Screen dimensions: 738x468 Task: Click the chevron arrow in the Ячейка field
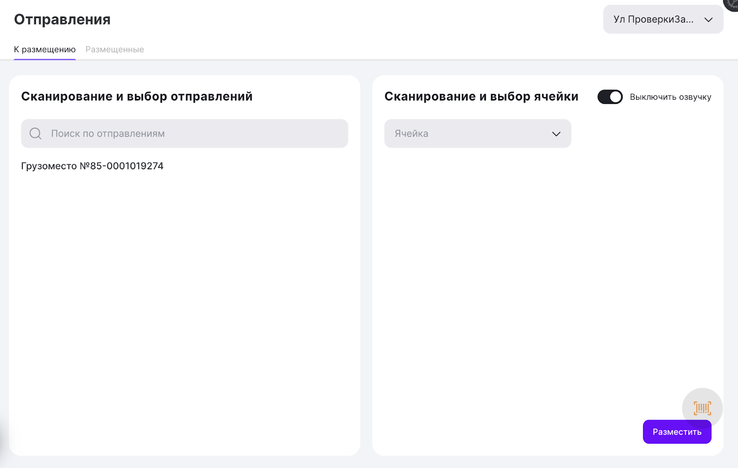[556, 134]
